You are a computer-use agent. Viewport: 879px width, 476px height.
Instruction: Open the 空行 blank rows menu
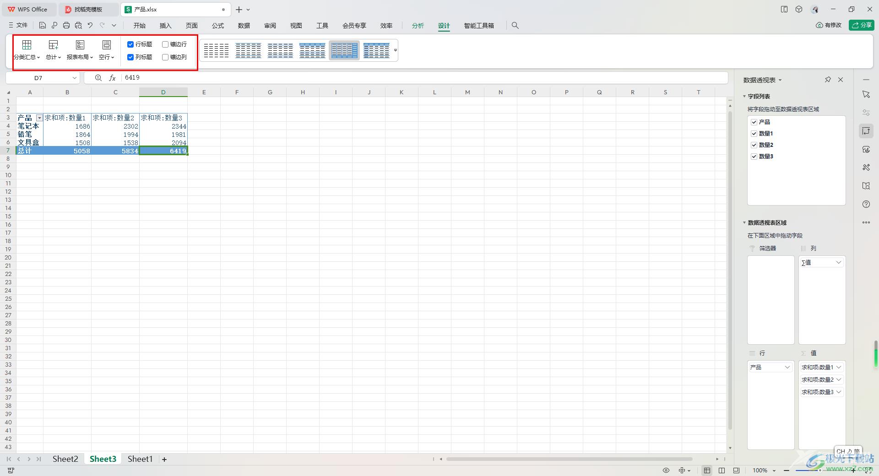point(106,50)
